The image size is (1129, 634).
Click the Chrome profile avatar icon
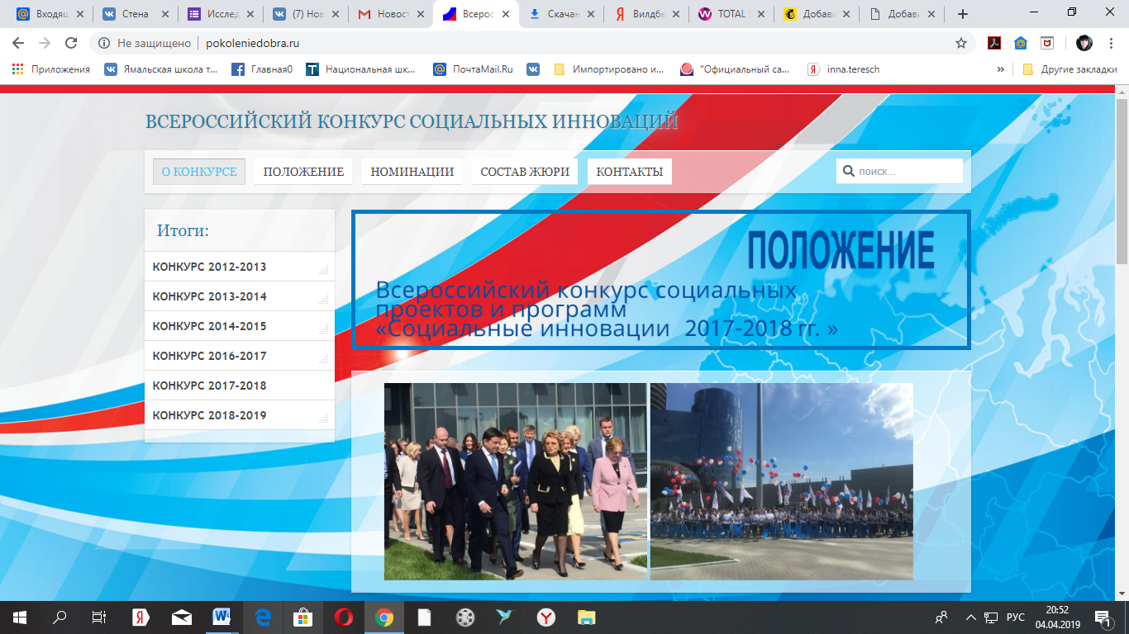click(x=1084, y=44)
